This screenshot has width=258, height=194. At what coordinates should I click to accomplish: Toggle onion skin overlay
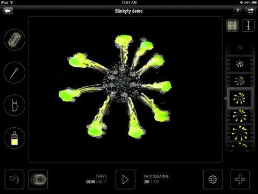click(38, 179)
